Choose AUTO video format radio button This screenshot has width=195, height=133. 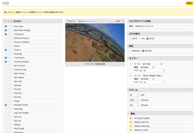click(x=130, y=39)
